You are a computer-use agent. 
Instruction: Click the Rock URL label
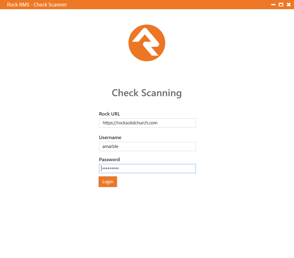[109, 114]
